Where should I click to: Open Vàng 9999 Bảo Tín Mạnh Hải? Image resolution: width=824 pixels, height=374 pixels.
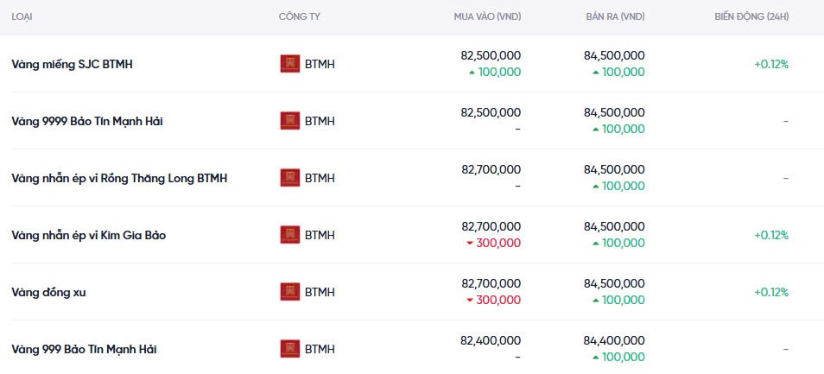[x=87, y=121]
